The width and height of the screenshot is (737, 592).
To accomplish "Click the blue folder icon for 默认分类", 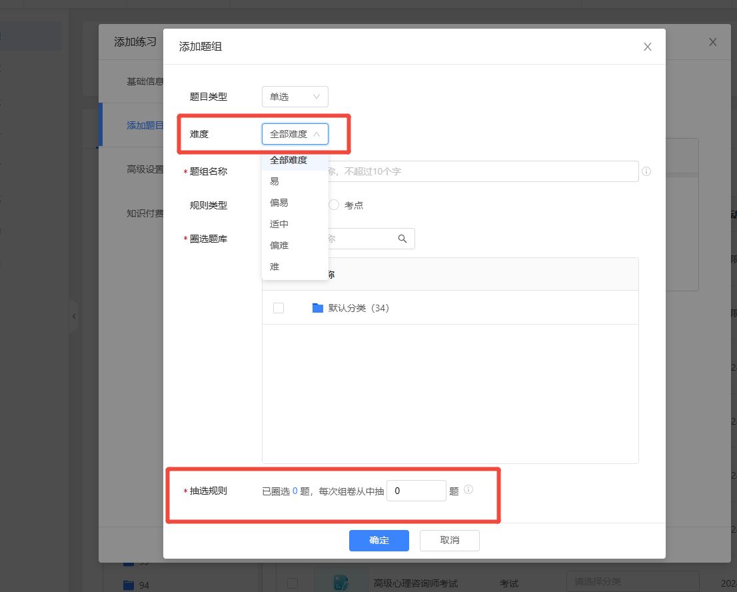I will pyautogui.click(x=318, y=308).
